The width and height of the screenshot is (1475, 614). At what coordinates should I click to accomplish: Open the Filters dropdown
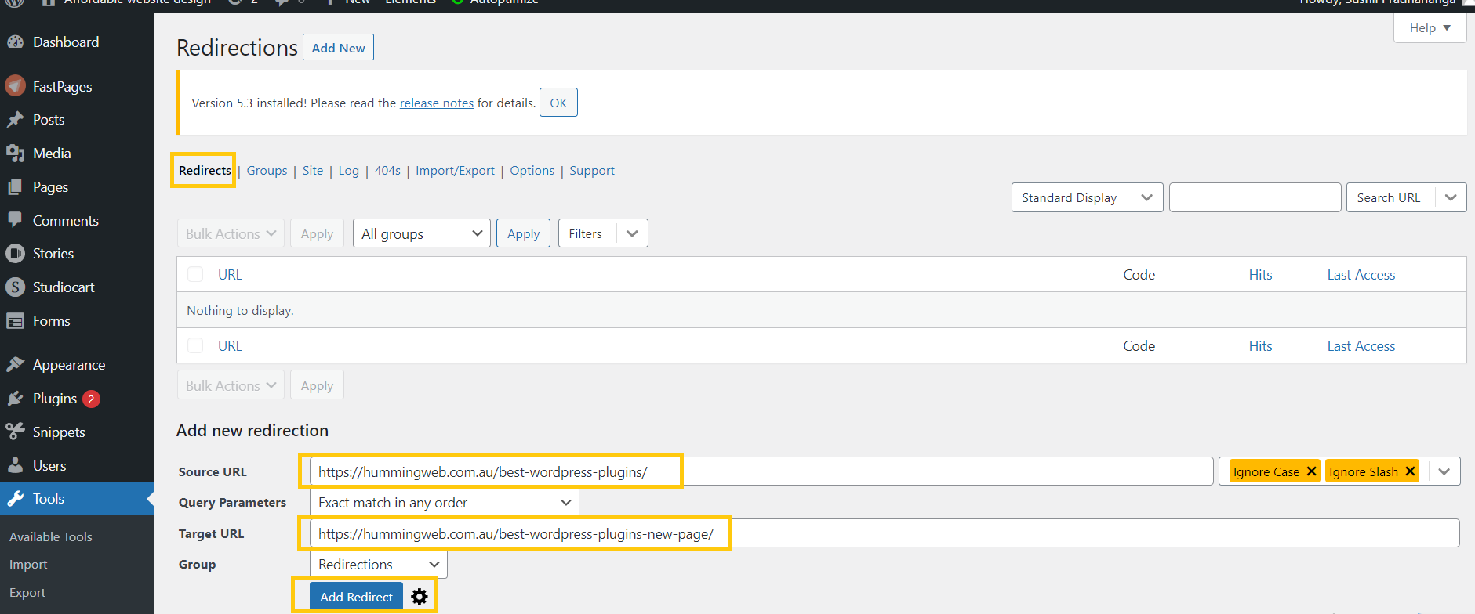tap(602, 233)
